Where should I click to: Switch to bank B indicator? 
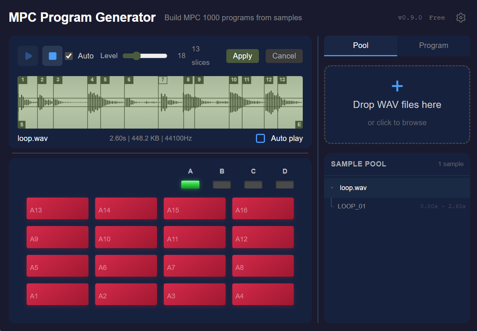point(221,184)
